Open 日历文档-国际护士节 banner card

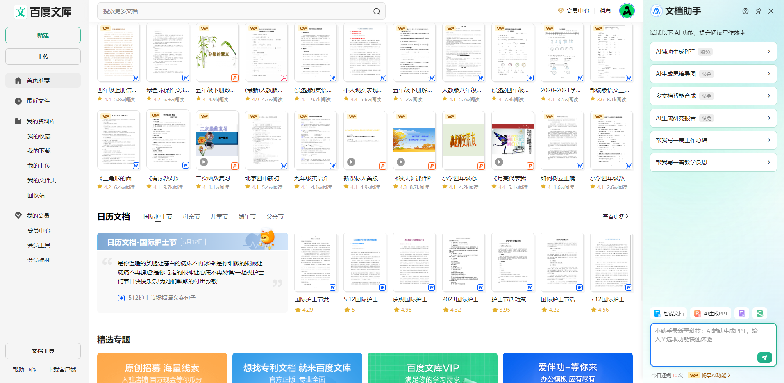pyautogui.click(x=192, y=273)
